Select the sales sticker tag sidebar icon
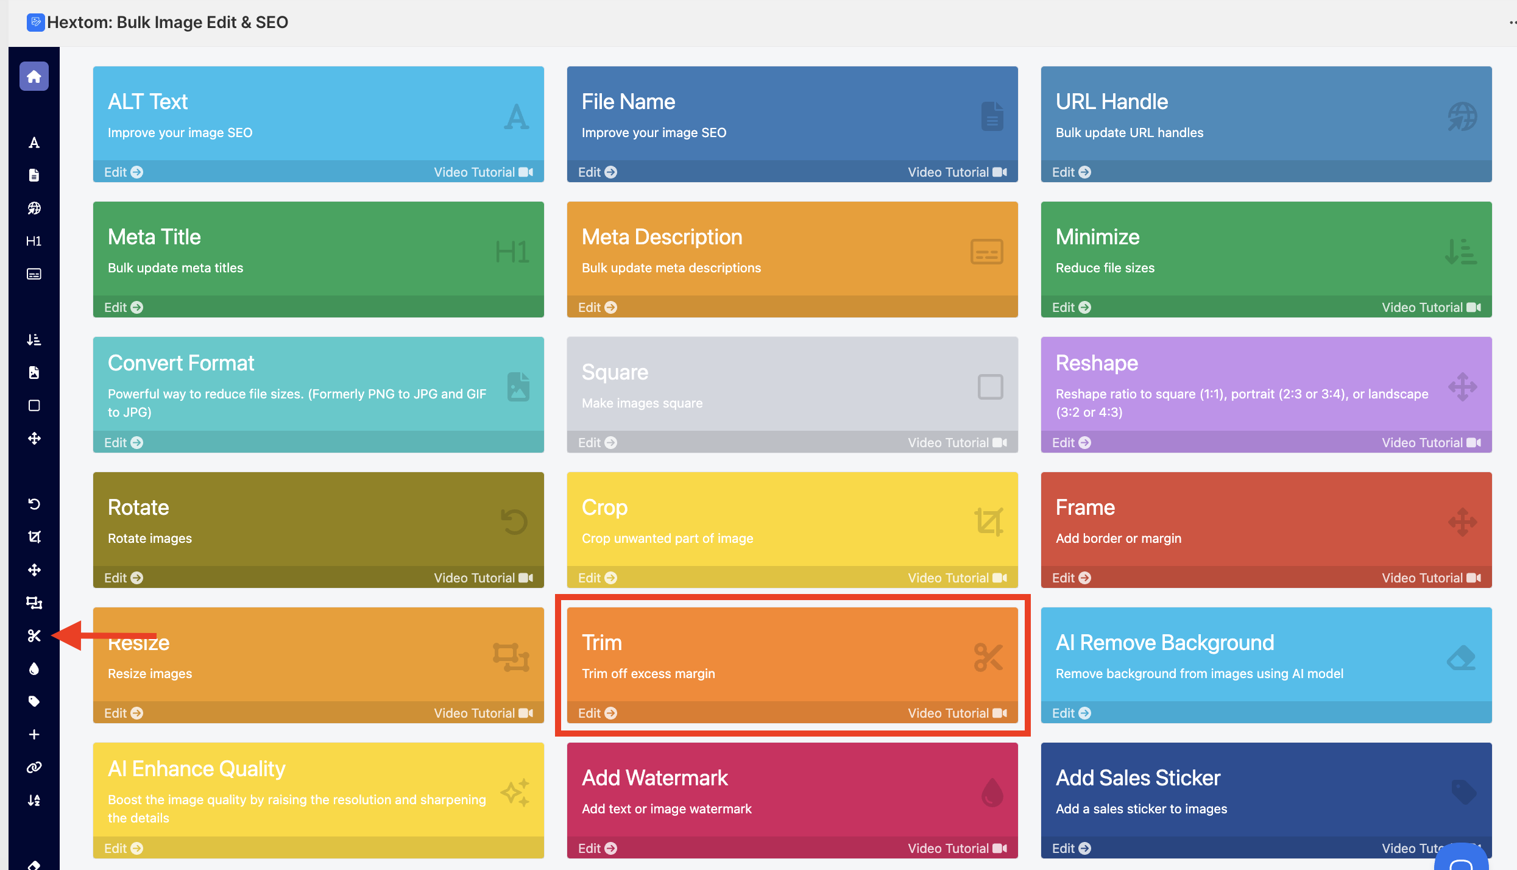Screen dimensions: 1517x870 34,702
